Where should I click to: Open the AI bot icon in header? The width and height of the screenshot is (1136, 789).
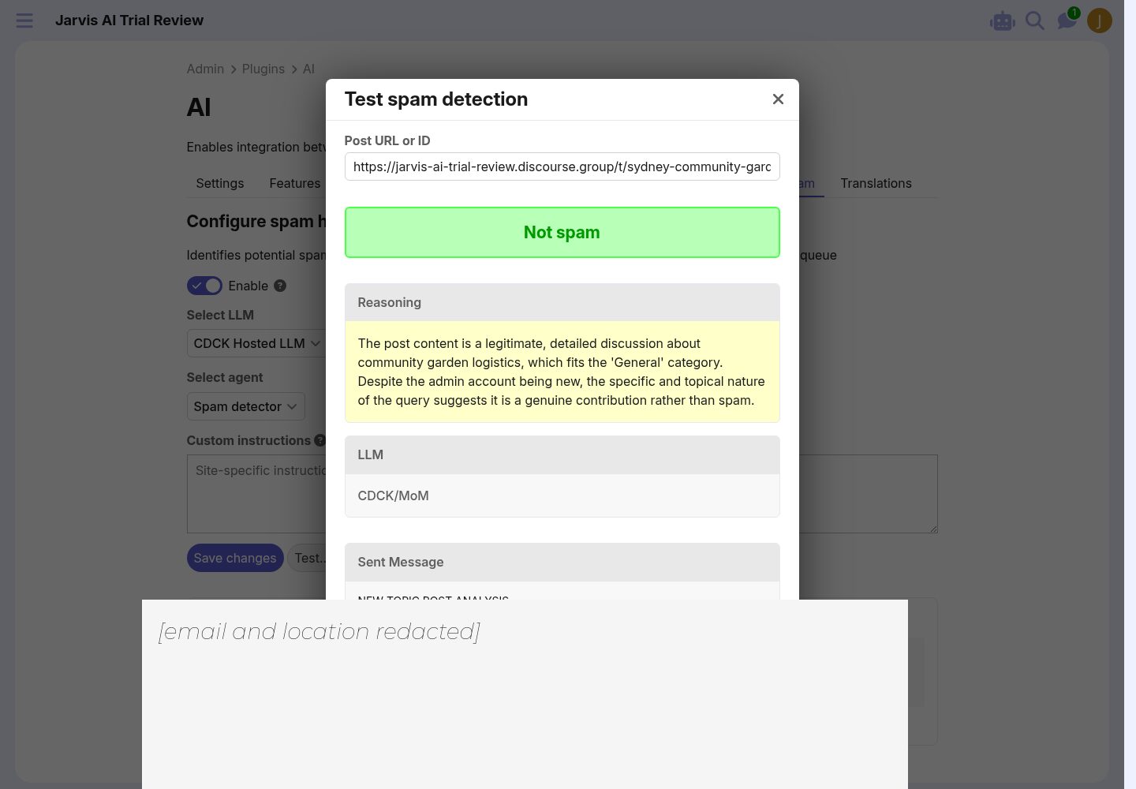[1002, 21]
